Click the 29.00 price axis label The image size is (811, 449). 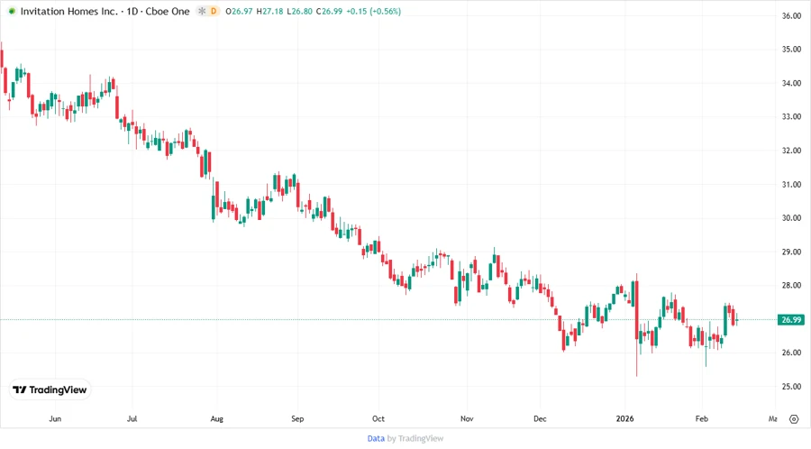point(791,252)
